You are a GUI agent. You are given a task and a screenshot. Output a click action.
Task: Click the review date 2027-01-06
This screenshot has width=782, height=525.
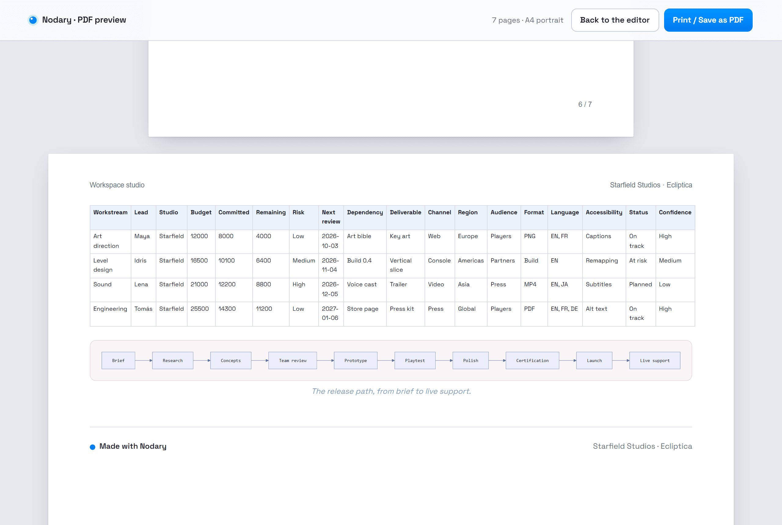(330, 313)
